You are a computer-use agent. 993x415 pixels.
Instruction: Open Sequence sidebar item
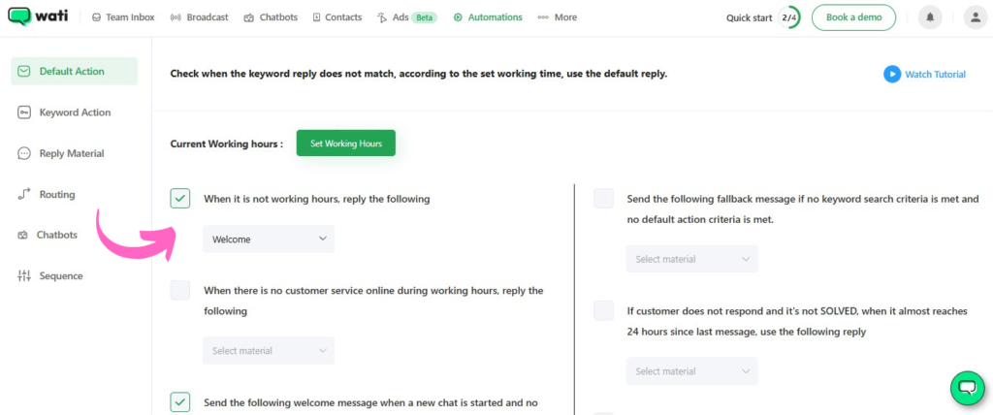(x=60, y=276)
